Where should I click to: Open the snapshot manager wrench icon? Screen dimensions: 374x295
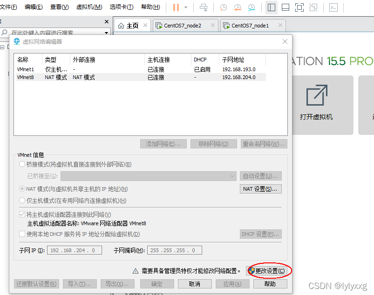pyautogui.click(x=252, y=7)
